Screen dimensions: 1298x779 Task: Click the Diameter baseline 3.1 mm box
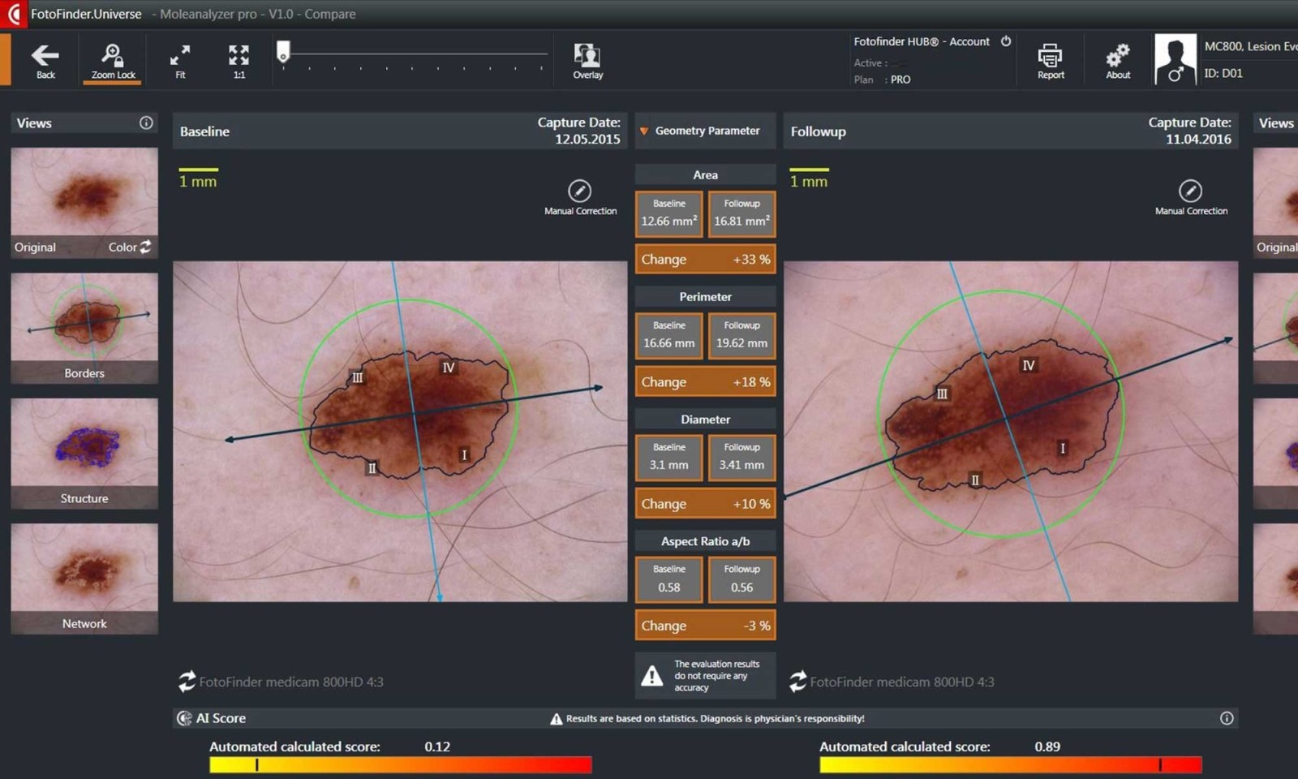tap(668, 458)
